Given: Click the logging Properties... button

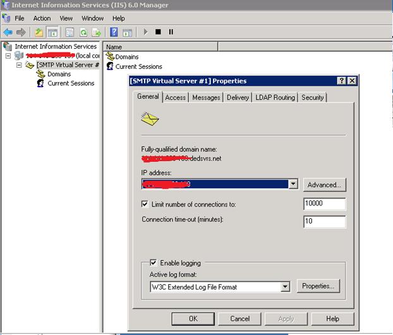Looking at the screenshot, I should coord(318,286).
